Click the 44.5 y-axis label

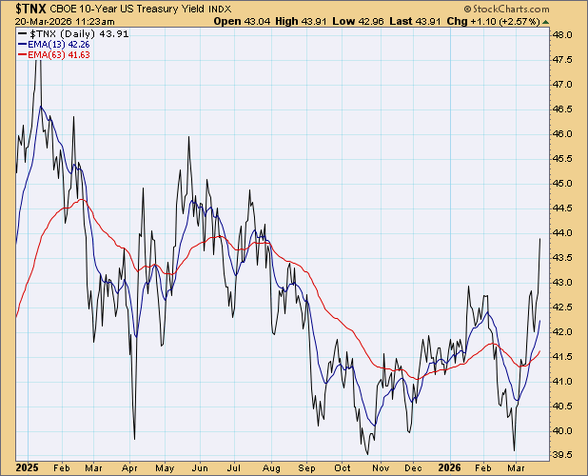point(563,208)
